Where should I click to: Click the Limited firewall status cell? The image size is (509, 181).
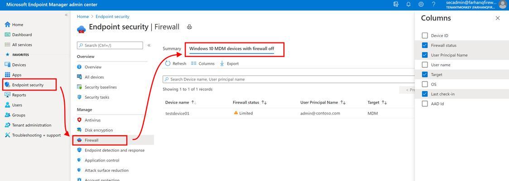(x=243, y=113)
